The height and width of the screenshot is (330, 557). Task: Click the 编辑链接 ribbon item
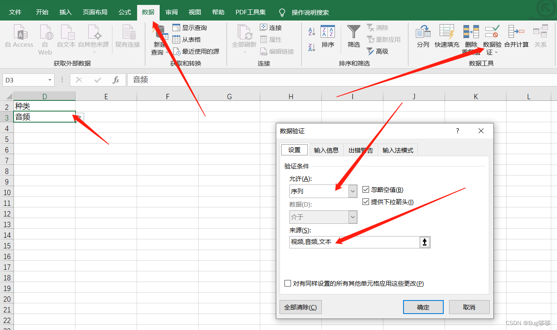coord(277,51)
